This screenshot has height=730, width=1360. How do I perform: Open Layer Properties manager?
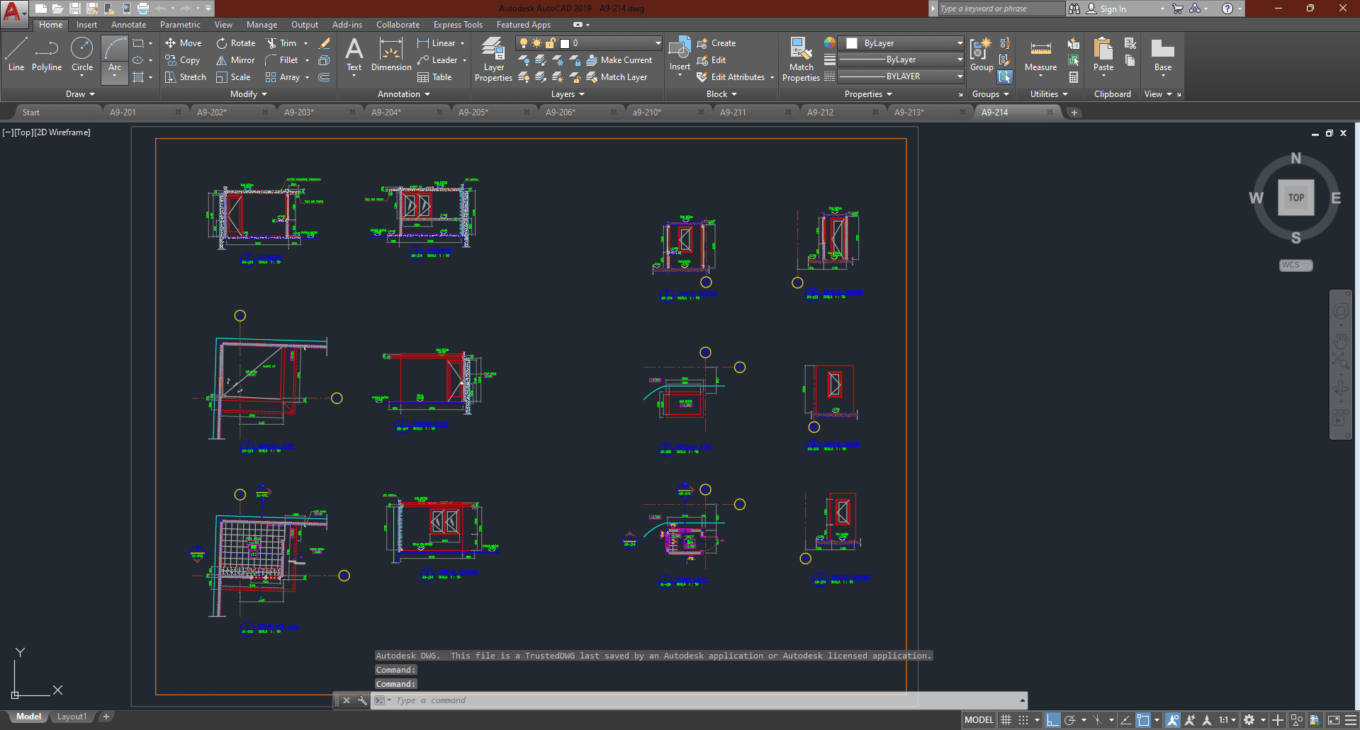[493, 59]
